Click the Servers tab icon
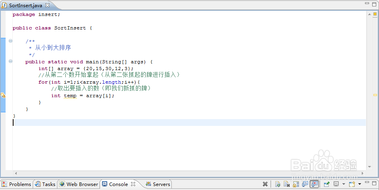Image resolution: width=379 pixels, height=190 pixels. [x=148, y=184]
